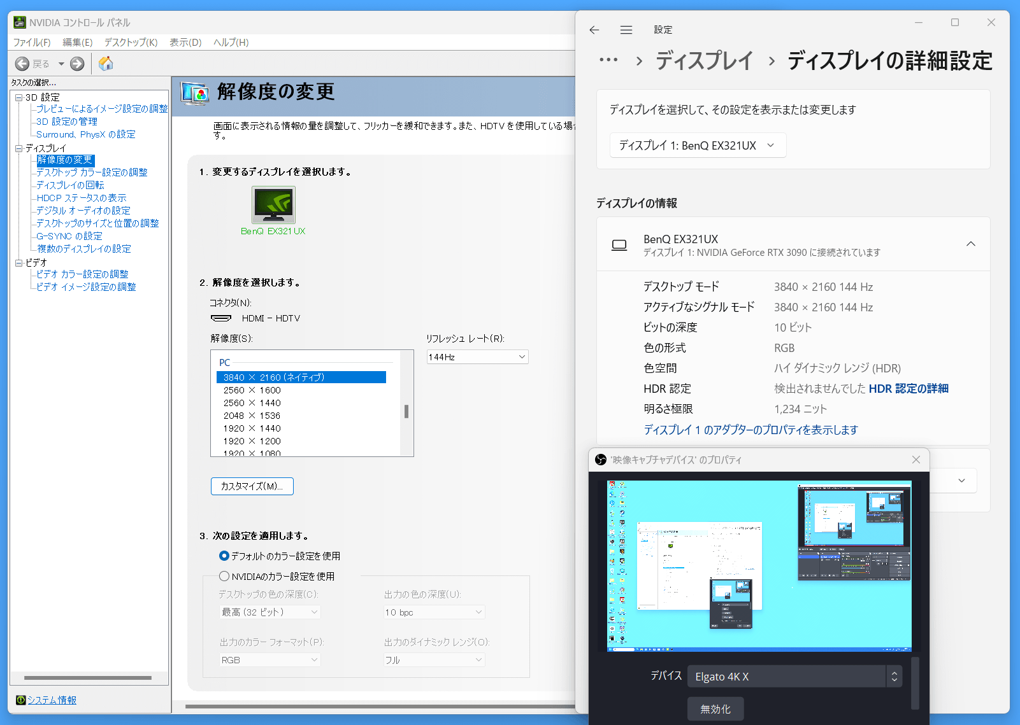Open the desktop color depth dropdown
The width and height of the screenshot is (1020, 725).
point(269,612)
